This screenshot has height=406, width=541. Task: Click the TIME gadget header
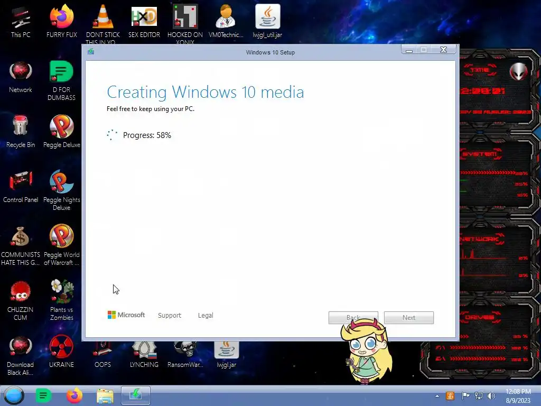480,70
